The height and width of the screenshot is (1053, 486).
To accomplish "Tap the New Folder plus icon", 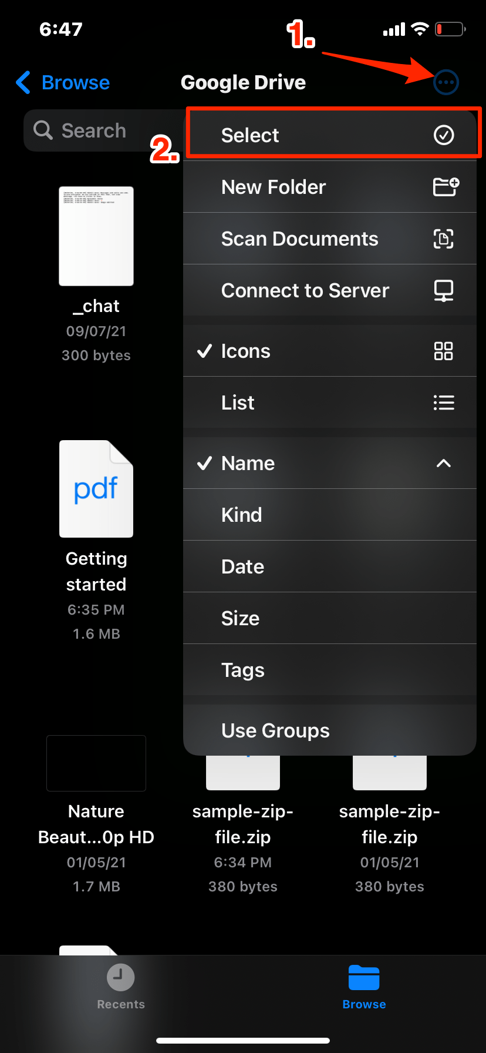I will (446, 187).
